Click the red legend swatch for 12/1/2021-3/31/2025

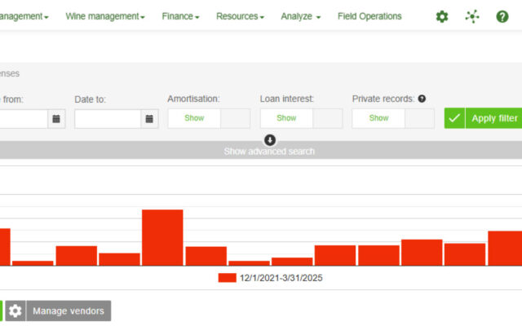click(227, 278)
